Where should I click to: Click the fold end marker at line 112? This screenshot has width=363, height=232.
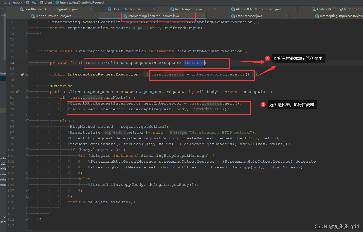pyautogui.click(x=28, y=219)
